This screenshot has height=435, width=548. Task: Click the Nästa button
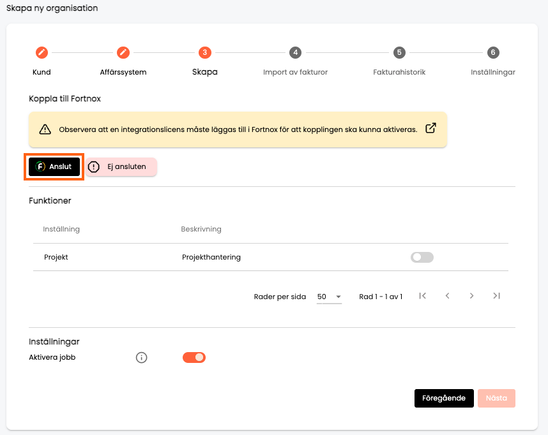496,399
